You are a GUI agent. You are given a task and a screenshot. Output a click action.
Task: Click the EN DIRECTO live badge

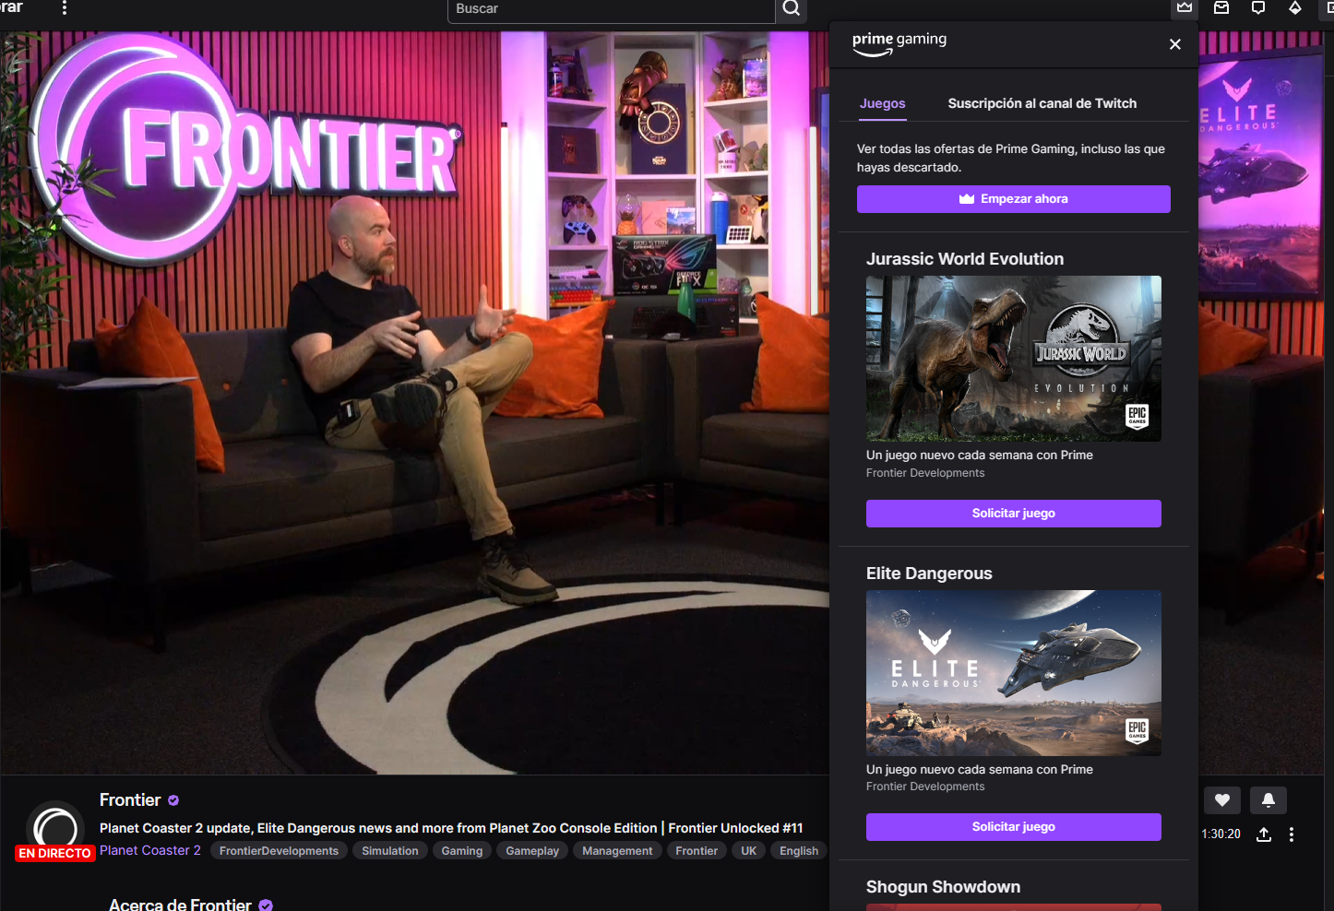tap(55, 853)
